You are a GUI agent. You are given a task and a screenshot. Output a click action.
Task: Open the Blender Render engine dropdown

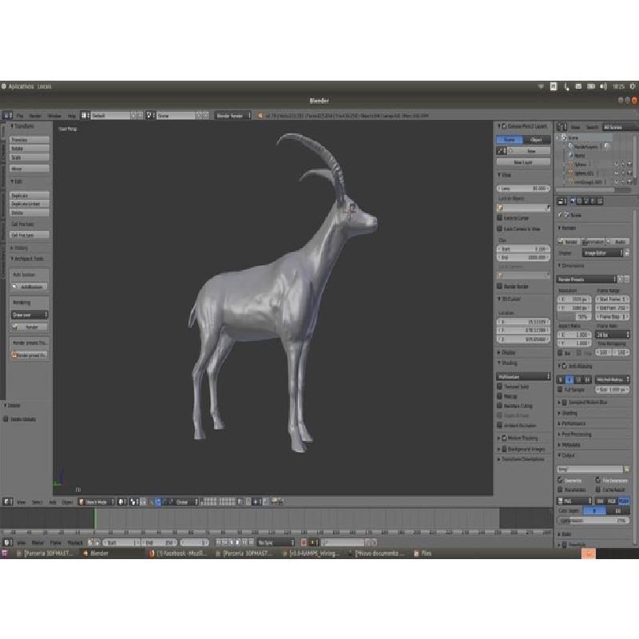(x=233, y=115)
